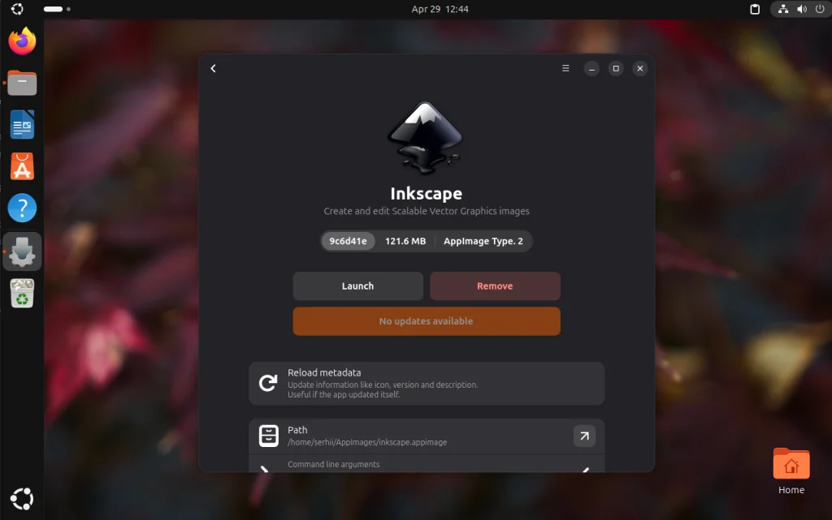This screenshot has width=832, height=520.
Task: Open the hamburger menu in header
Action: coord(565,68)
